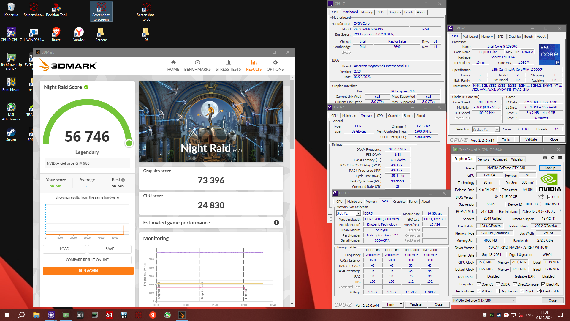Click COMPARE RESULT ONLINE in 3DMark
Image resolution: width=570 pixels, height=321 pixels.
[87, 260]
